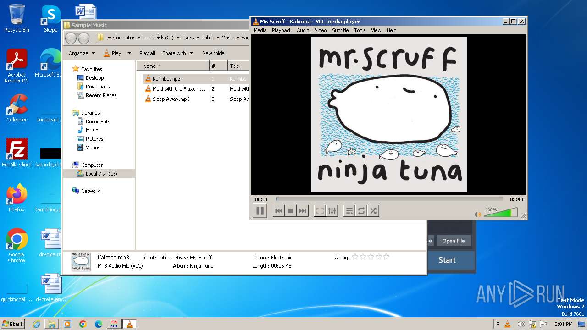Go back with Explorer Back button
587x330 pixels.
coord(71,38)
